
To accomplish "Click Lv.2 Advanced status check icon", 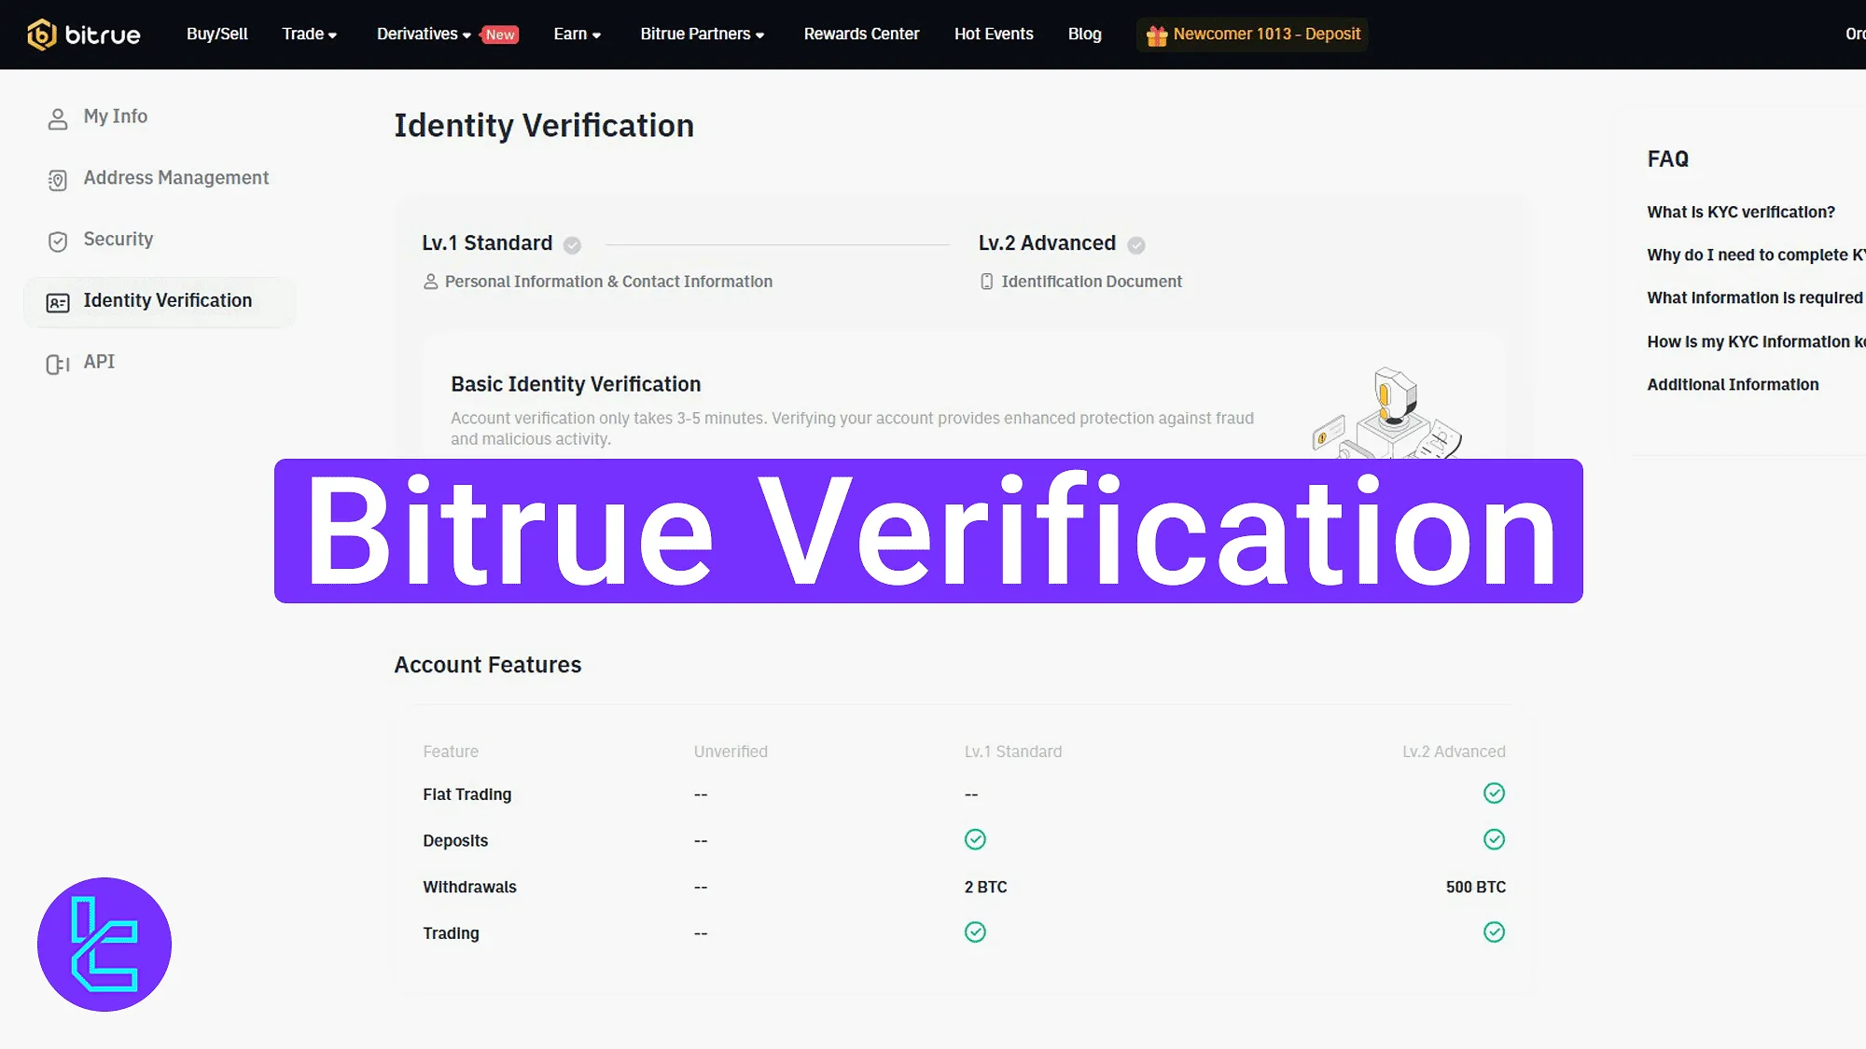I will [x=1135, y=245].
